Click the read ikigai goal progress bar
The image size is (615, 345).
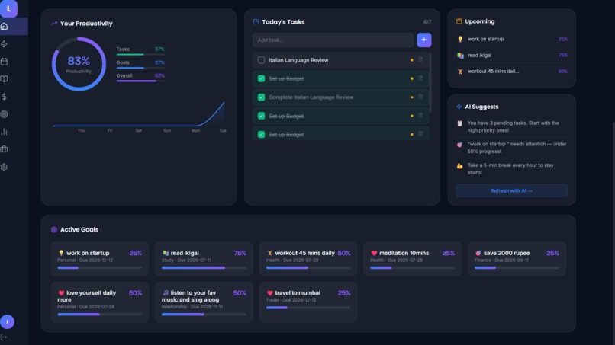(204, 268)
